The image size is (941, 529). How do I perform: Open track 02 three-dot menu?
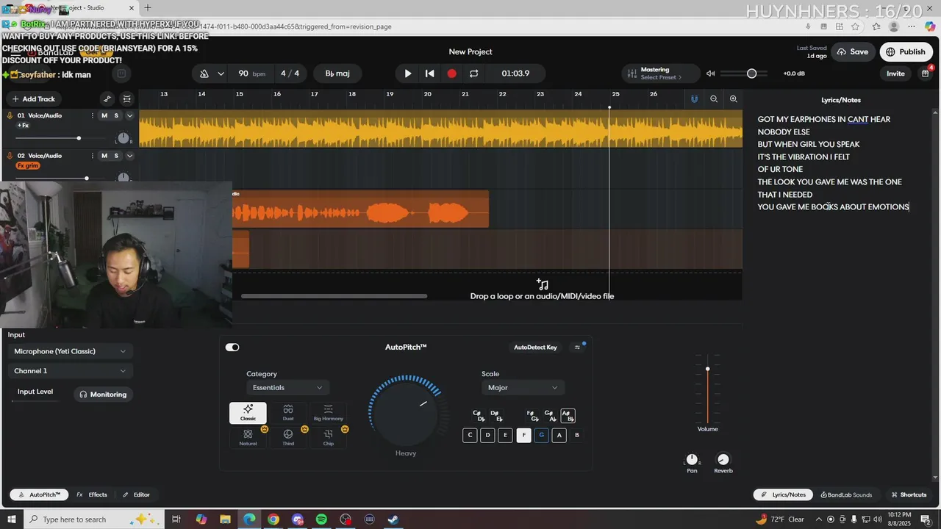[x=92, y=156]
